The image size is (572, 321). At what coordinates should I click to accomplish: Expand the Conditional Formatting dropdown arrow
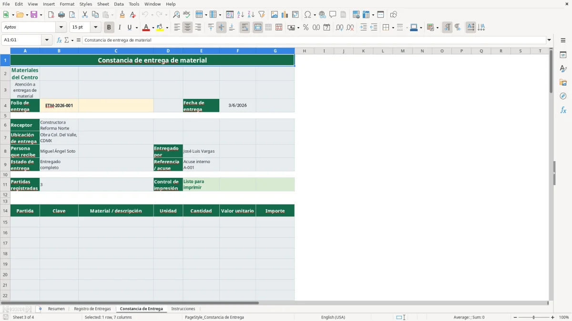pos(438,28)
